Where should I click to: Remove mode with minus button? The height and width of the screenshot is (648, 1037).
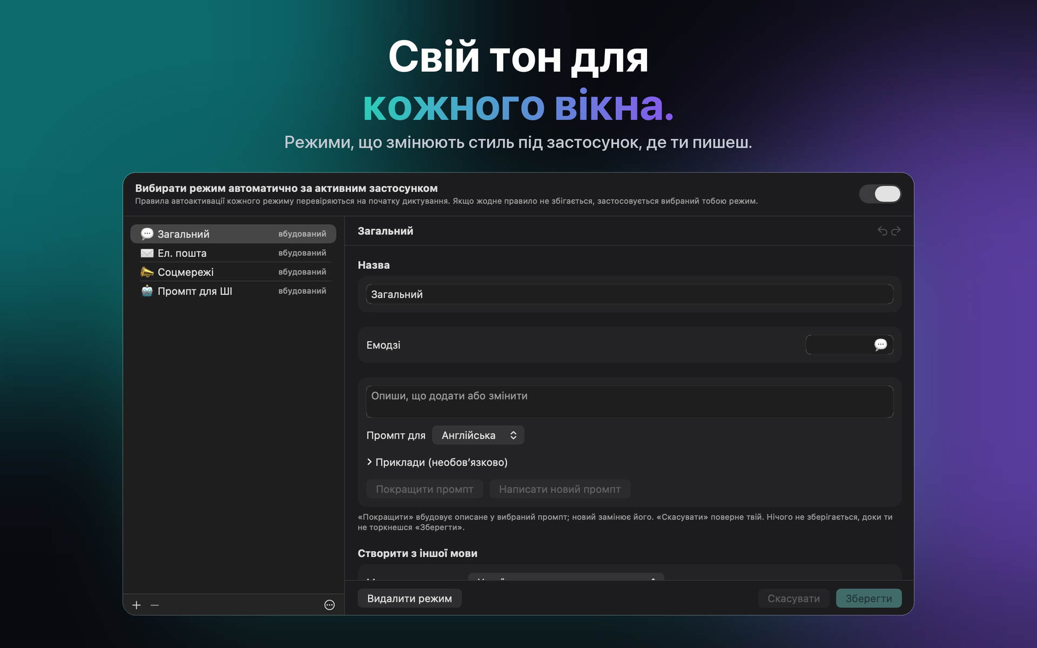coord(154,605)
